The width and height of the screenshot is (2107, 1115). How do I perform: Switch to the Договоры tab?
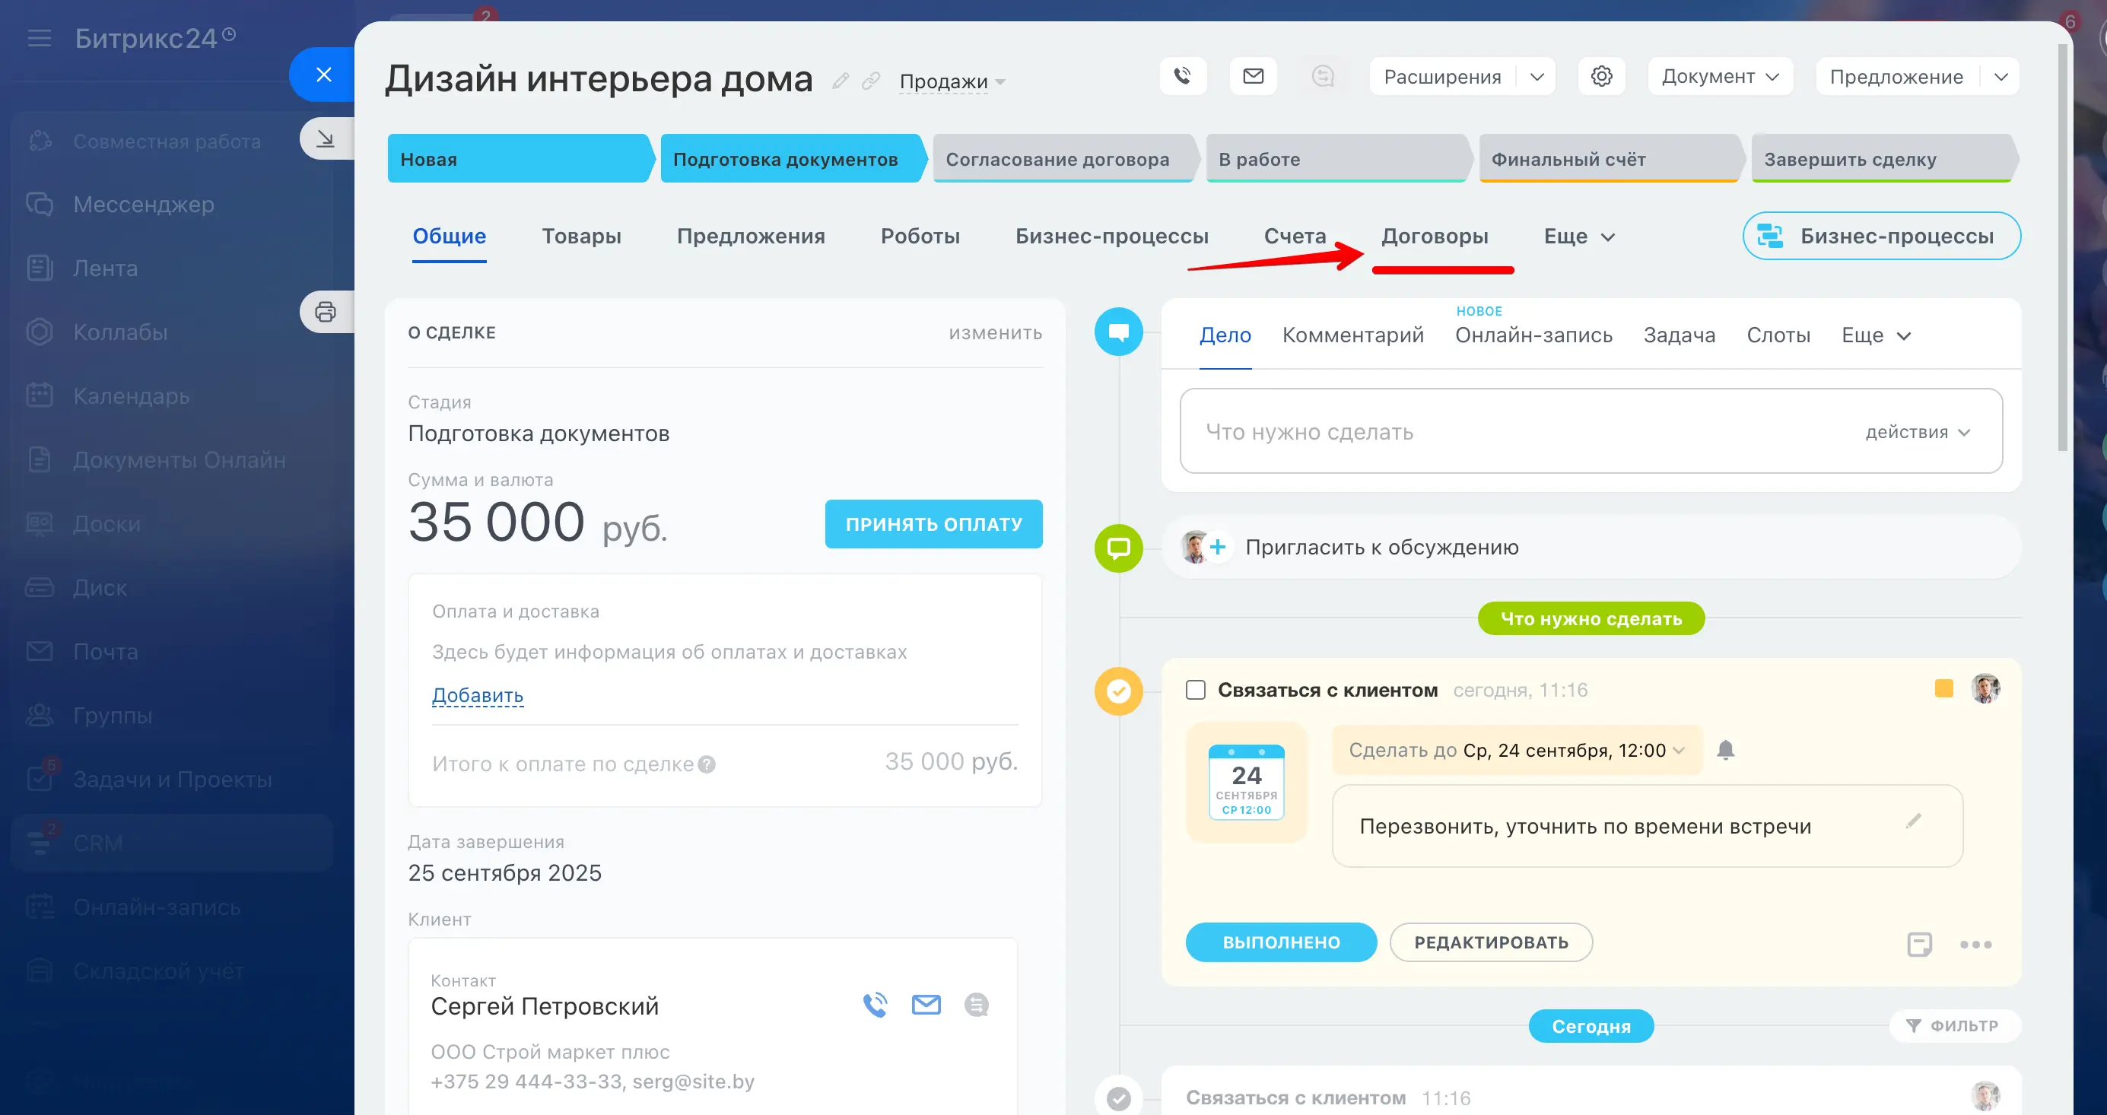[1435, 237]
